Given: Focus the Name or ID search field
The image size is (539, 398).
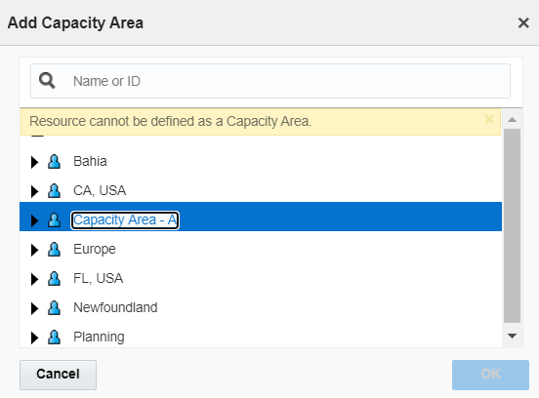Looking at the screenshot, I should pyautogui.click(x=270, y=81).
